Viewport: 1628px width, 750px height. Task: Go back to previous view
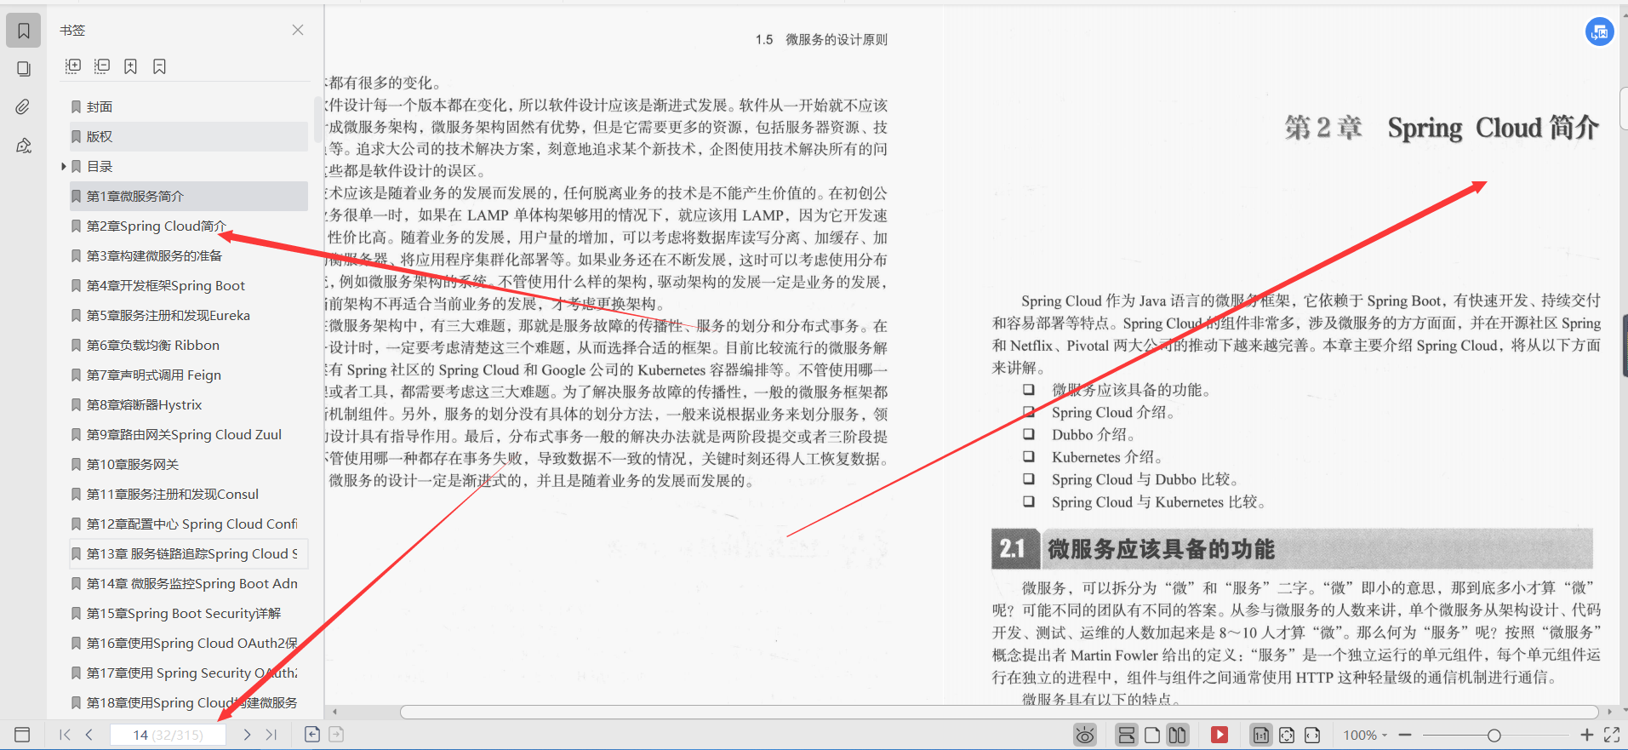312,734
